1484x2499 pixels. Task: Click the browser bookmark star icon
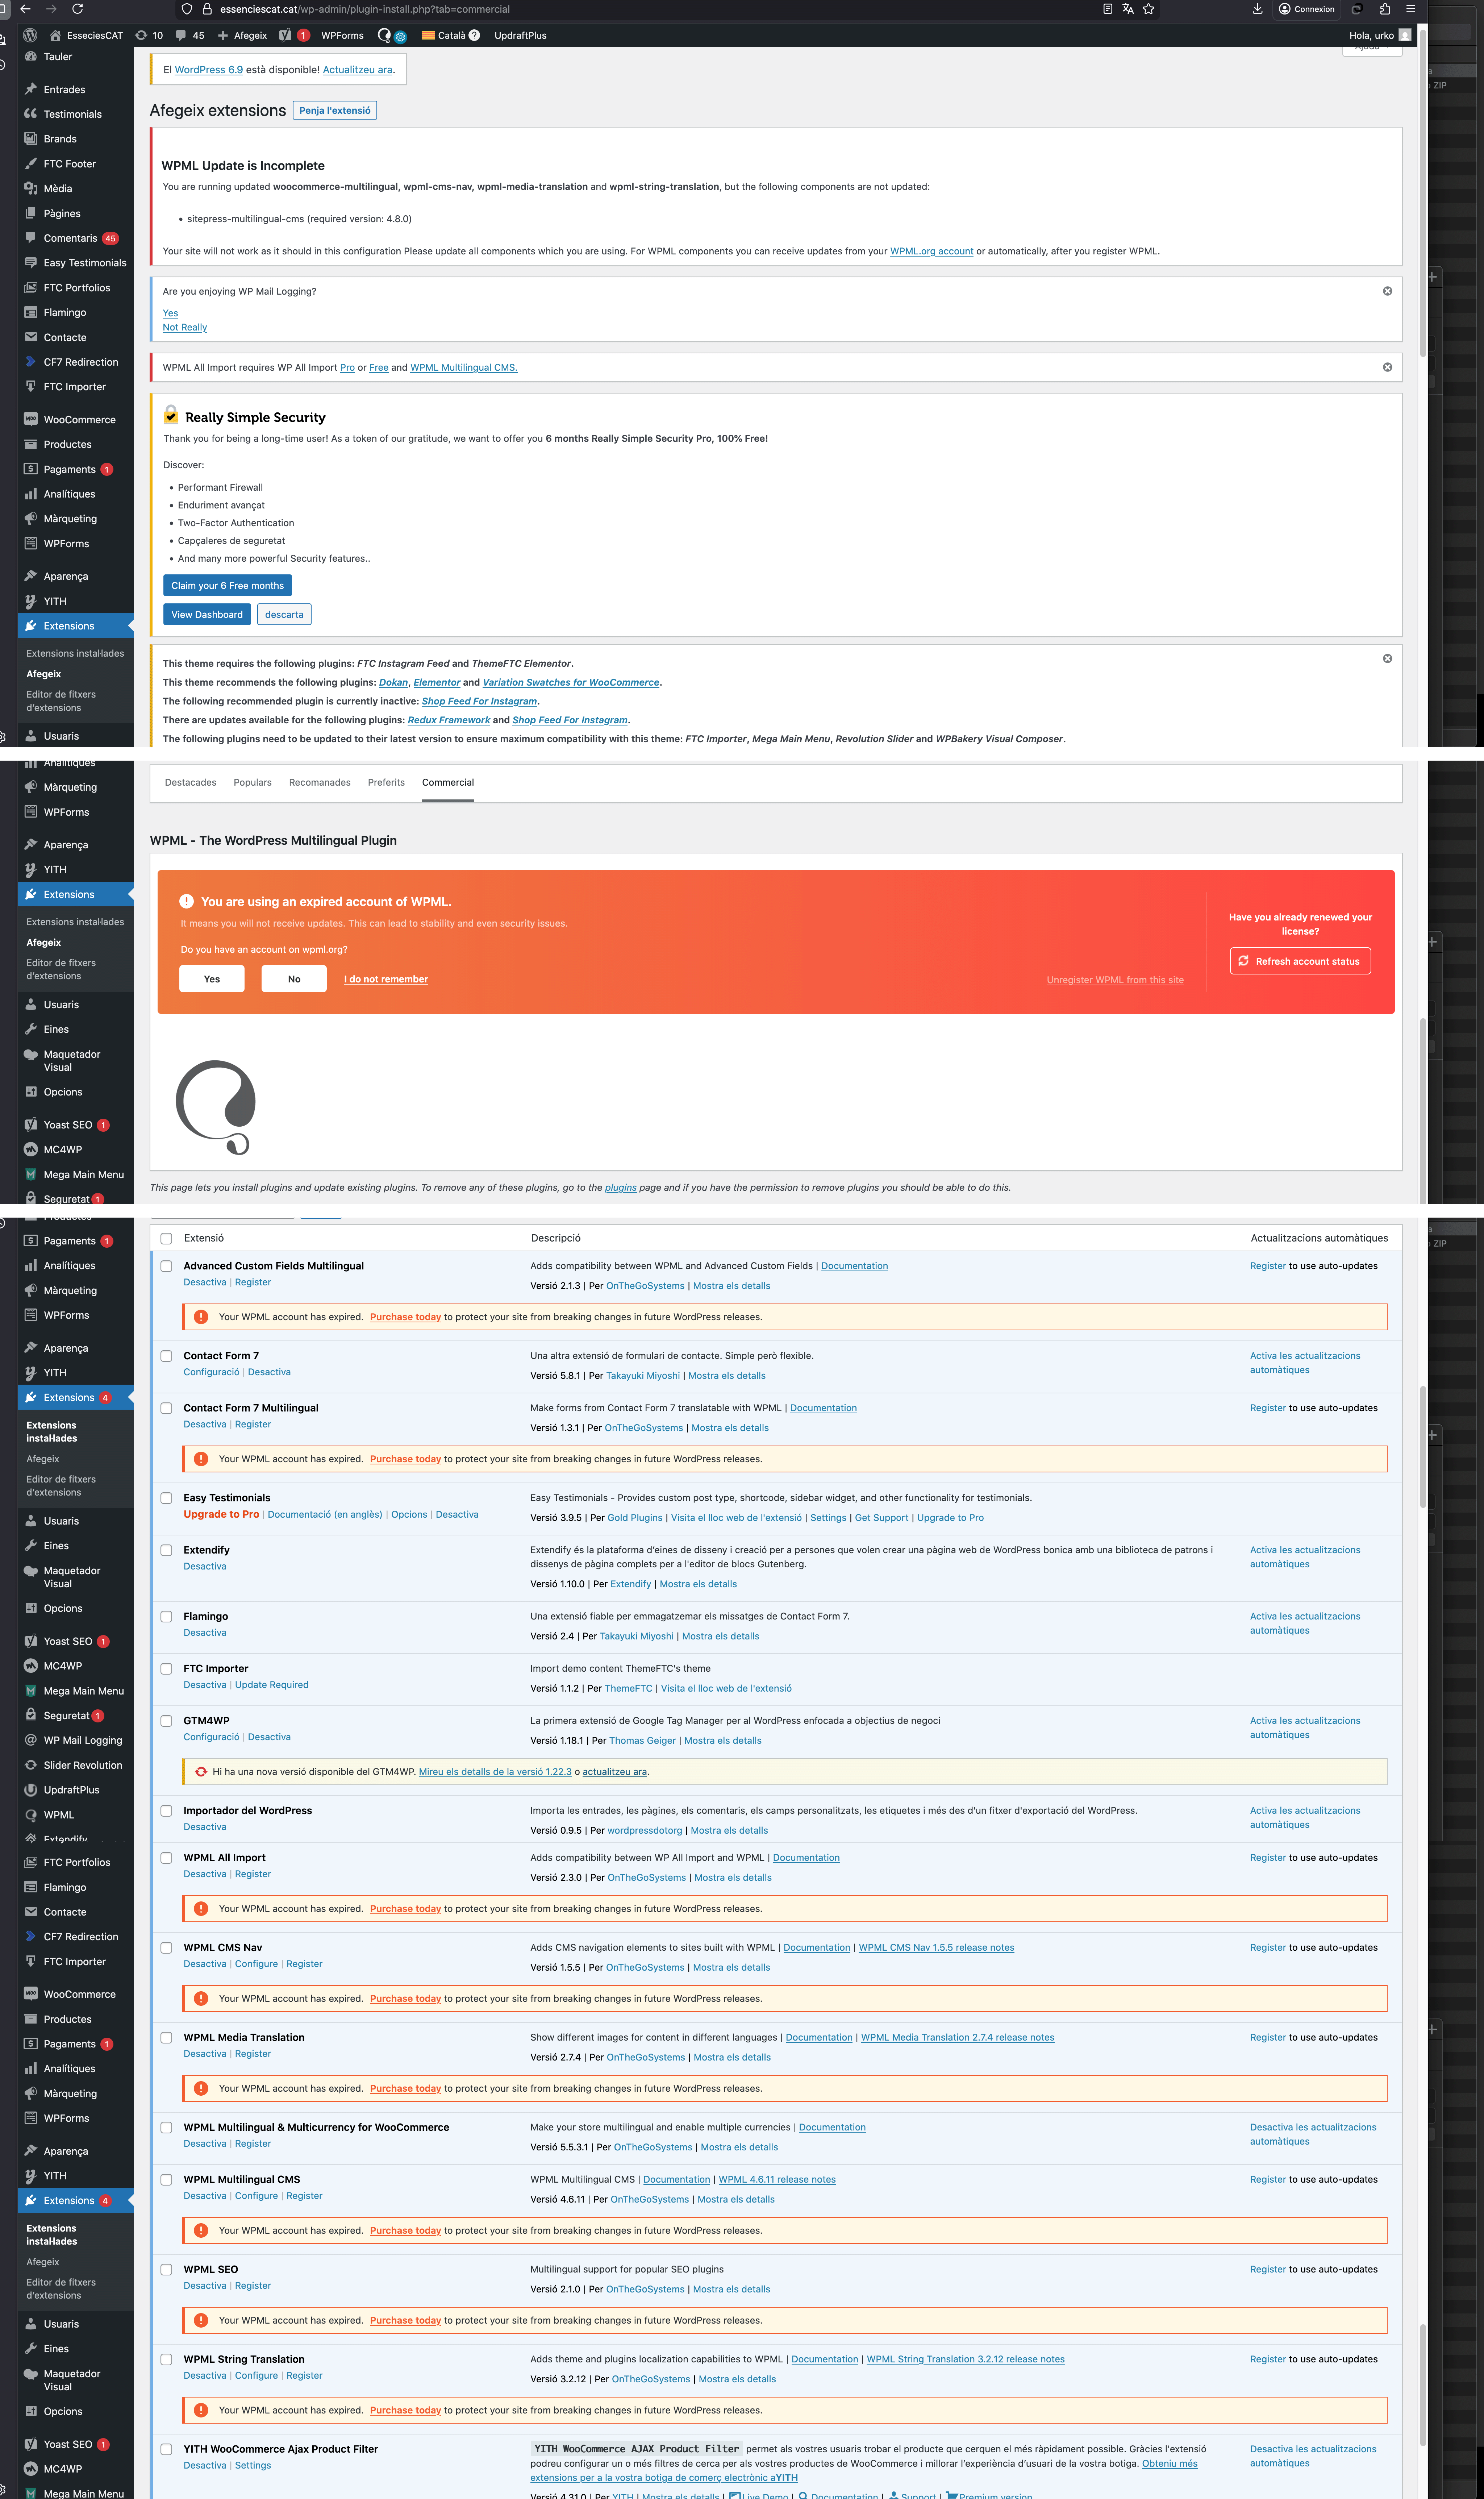click(x=1149, y=9)
